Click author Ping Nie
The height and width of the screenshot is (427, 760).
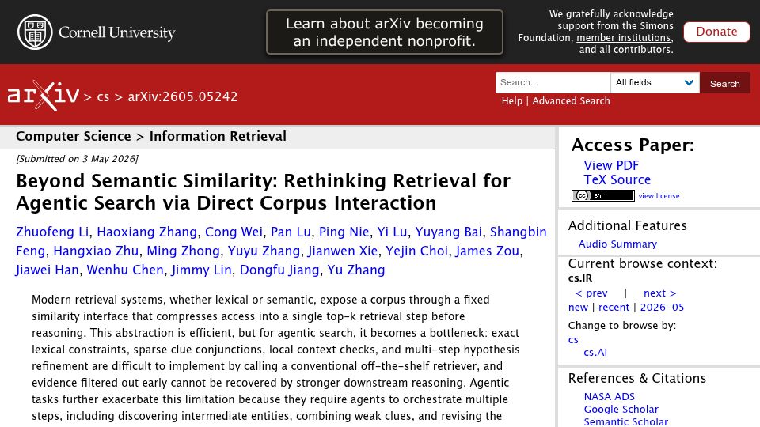pyautogui.click(x=344, y=232)
